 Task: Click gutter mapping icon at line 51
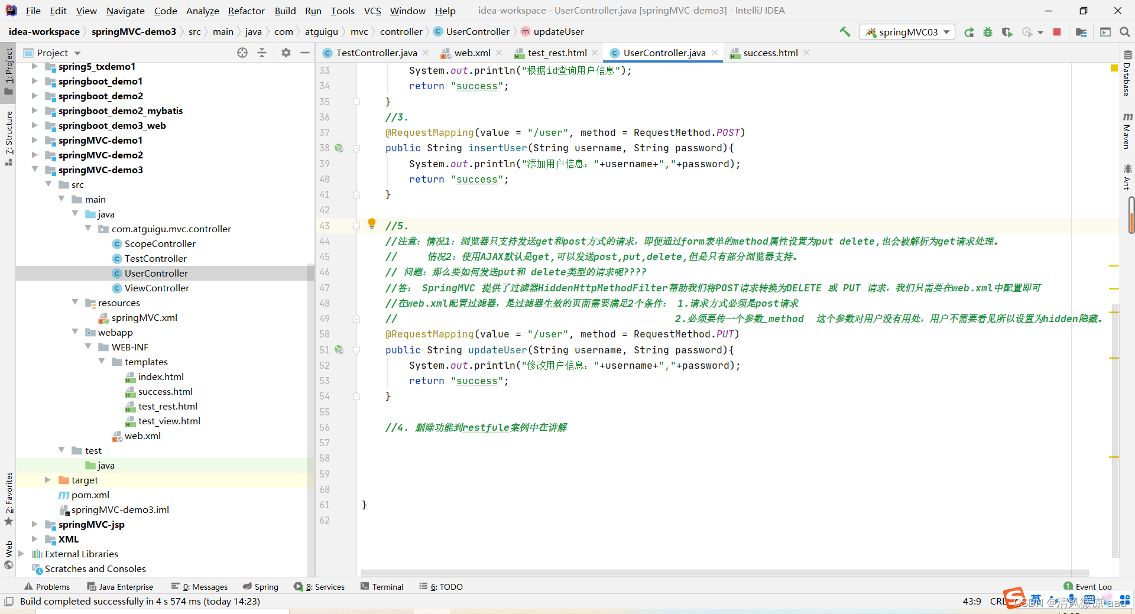(x=339, y=350)
